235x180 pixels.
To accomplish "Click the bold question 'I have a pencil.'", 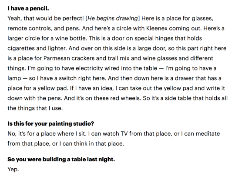I will [x=28, y=8].
